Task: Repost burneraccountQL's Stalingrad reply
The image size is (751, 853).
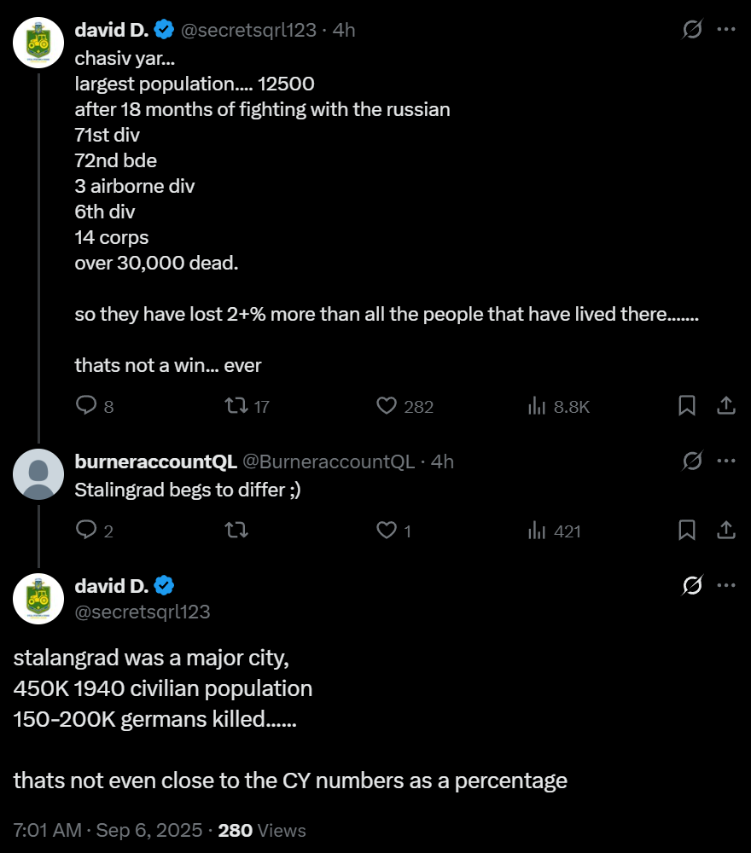Action: point(235,531)
